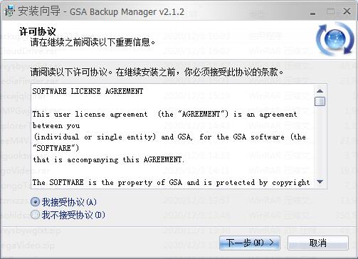Click inside the license agreement text box
The width and height of the screenshot is (358, 259).
point(173,137)
